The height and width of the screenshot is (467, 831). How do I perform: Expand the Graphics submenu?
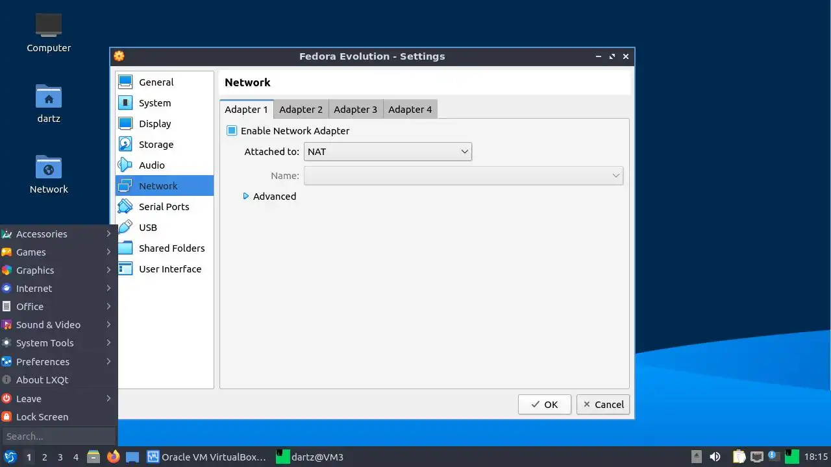(x=58, y=270)
